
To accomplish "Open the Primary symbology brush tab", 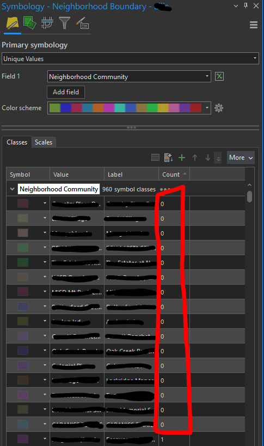I will point(12,23).
